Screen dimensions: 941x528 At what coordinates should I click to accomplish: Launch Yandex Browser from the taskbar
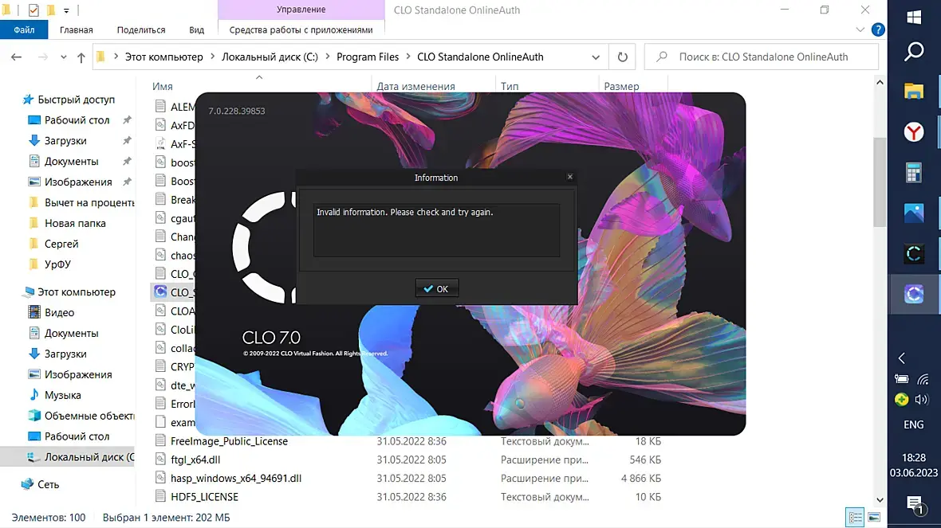pyautogui.click(x=914, y=132)
